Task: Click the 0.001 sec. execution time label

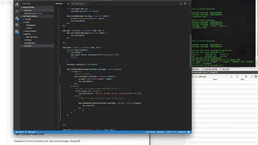Action: 202,77
